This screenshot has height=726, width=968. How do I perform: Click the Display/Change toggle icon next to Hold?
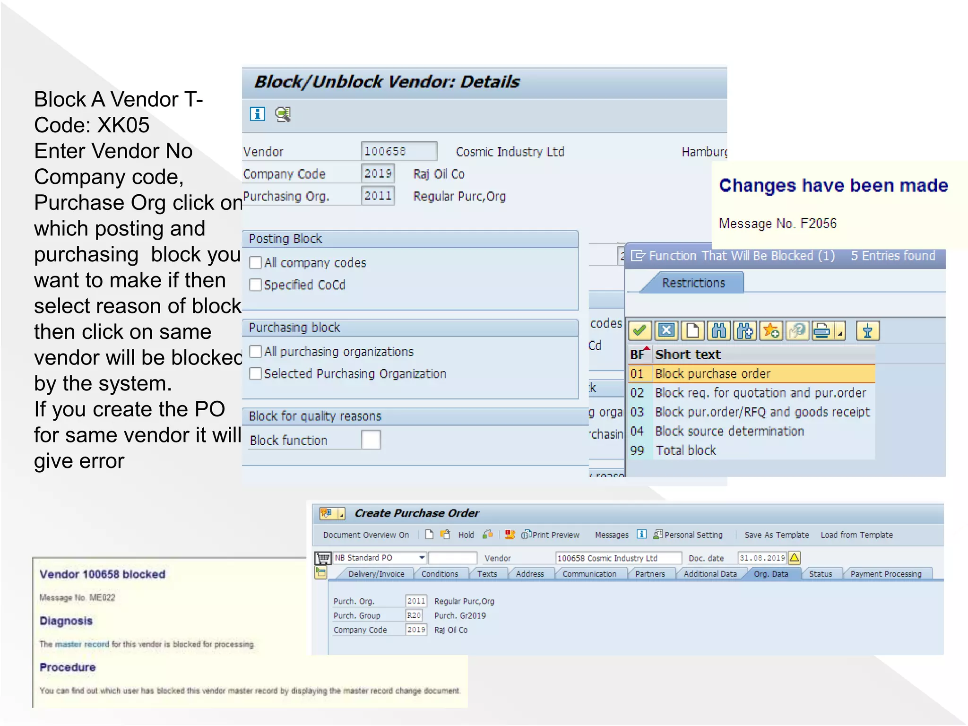(x=445, y=535)
